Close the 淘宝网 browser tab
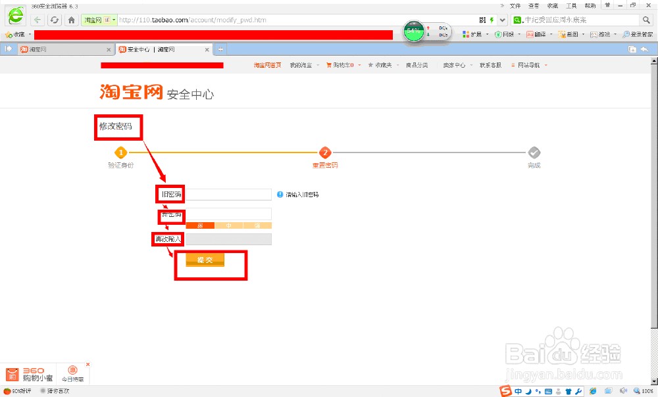The image size is (658, 397). click(109, 49)
